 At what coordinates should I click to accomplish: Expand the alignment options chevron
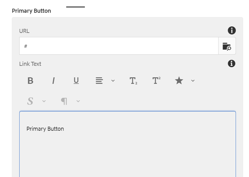(113, 81)
